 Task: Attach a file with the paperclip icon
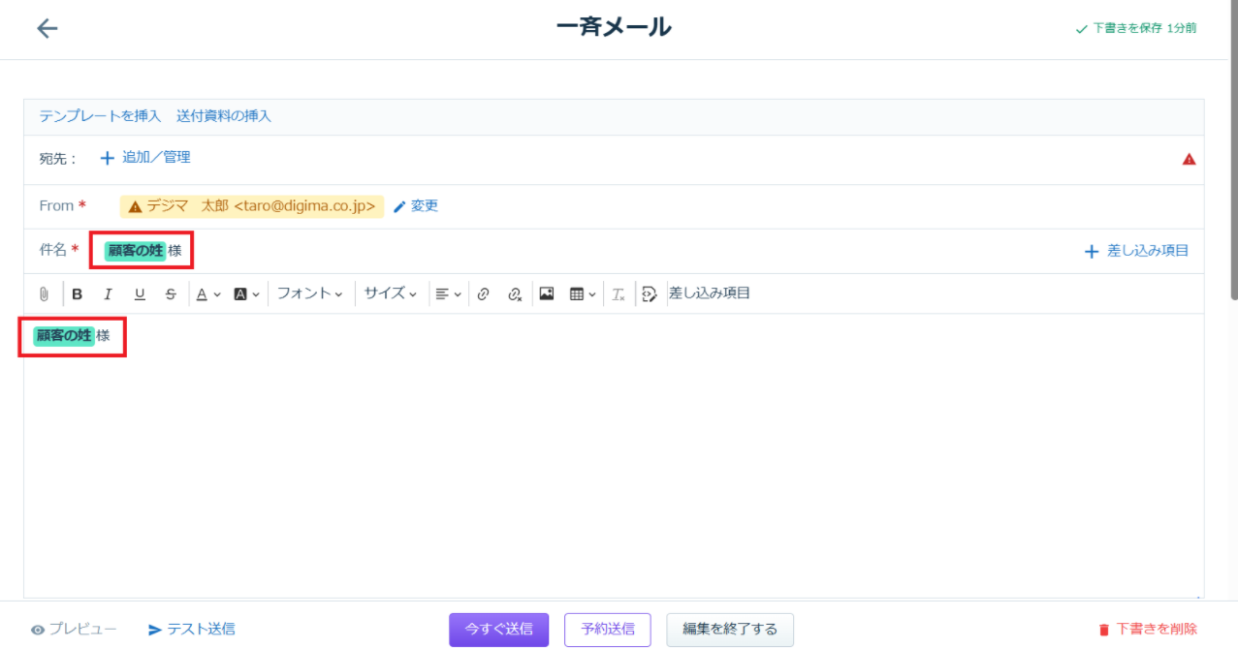44,294
